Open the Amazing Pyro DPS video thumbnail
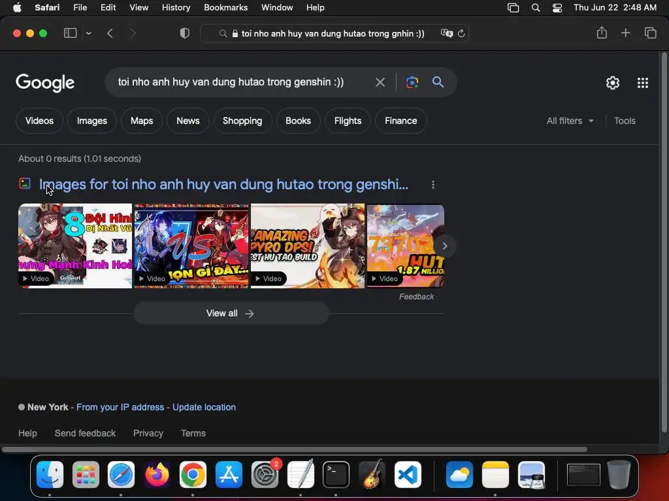669x501 pixels. [x=308, y=246]
